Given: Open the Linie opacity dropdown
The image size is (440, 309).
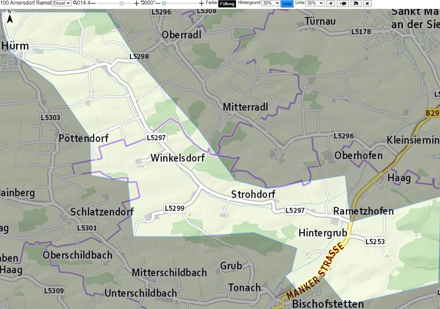Looking at the screenshot, I should (x=315, y=3).
